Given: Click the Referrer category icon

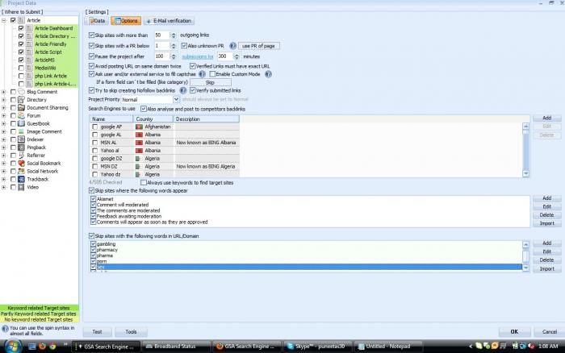Looking at the screenshot, I should (21, 155).
